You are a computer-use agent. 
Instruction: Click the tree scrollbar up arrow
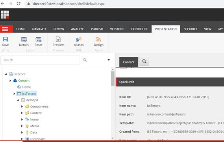click(x=113, y=70)
